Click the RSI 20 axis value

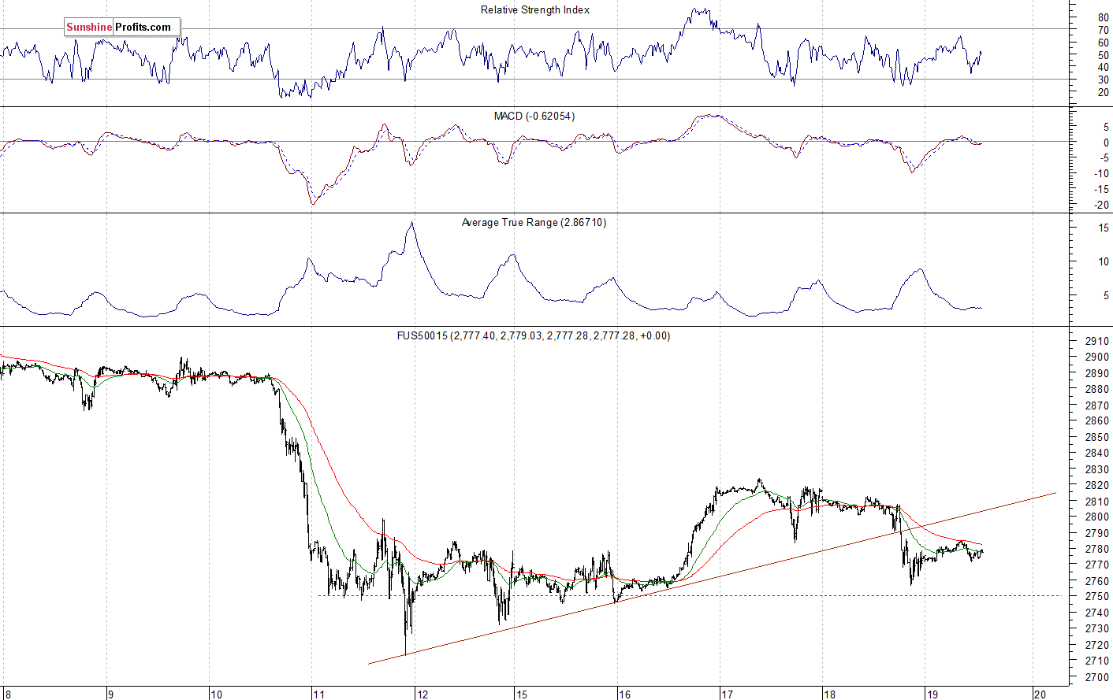coord(1103,92)
